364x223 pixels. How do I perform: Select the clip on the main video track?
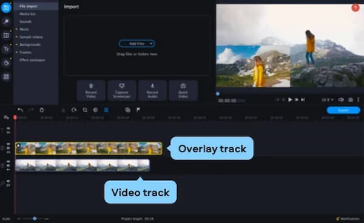(x=83, y=165)
